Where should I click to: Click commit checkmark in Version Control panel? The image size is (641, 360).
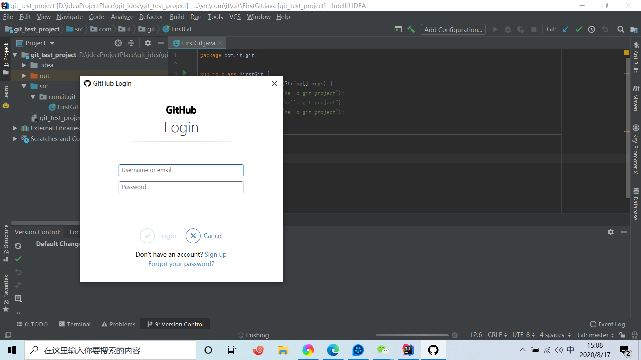[18, 259]
